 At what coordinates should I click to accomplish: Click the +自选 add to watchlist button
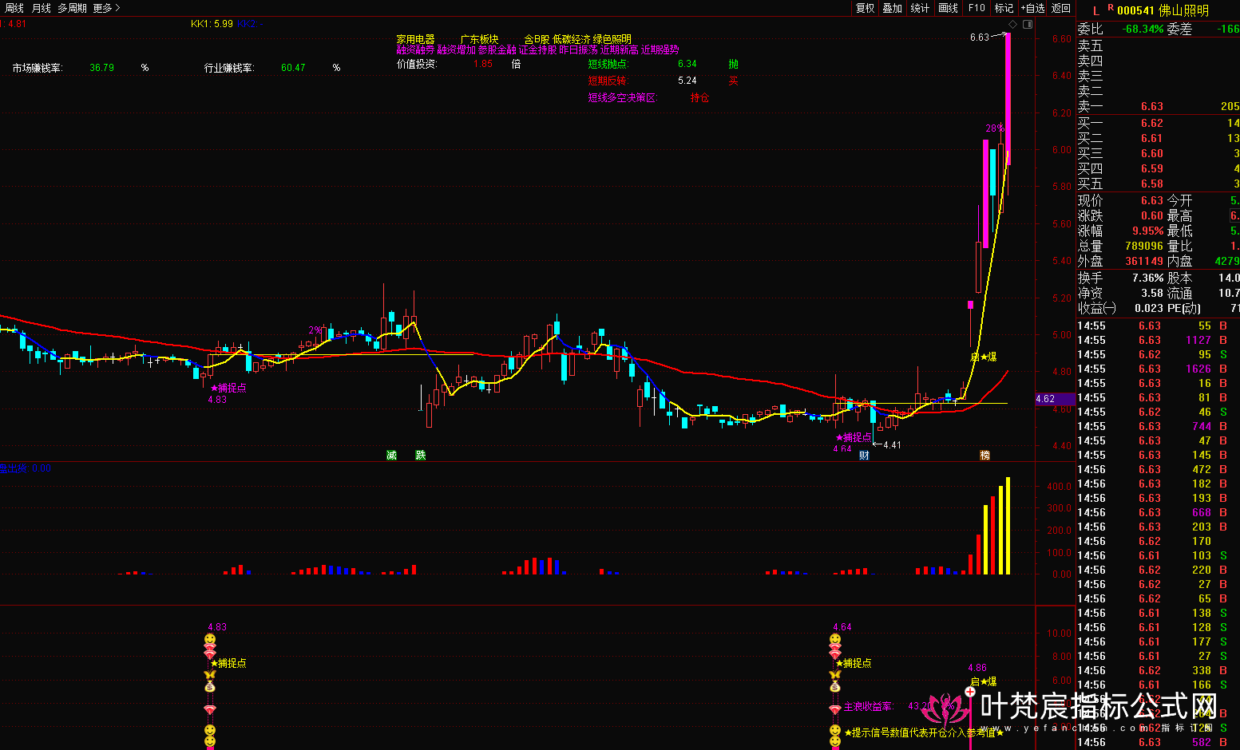click(x=1032, y=8)
